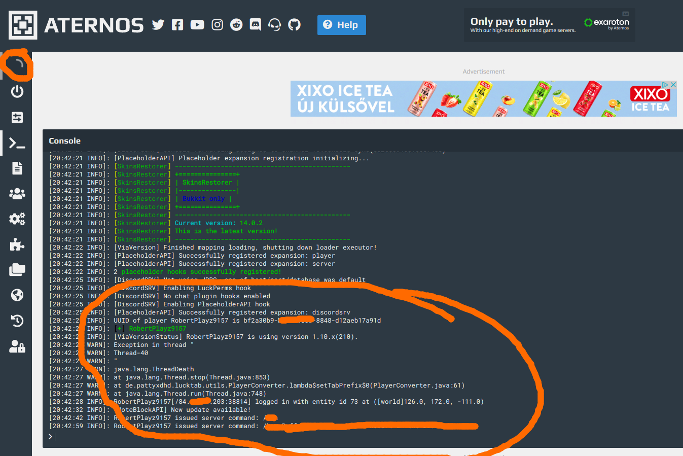The height and width of the screenshot is (456, 683).
Task: Click the blue Help button
Action: [342, 25]
